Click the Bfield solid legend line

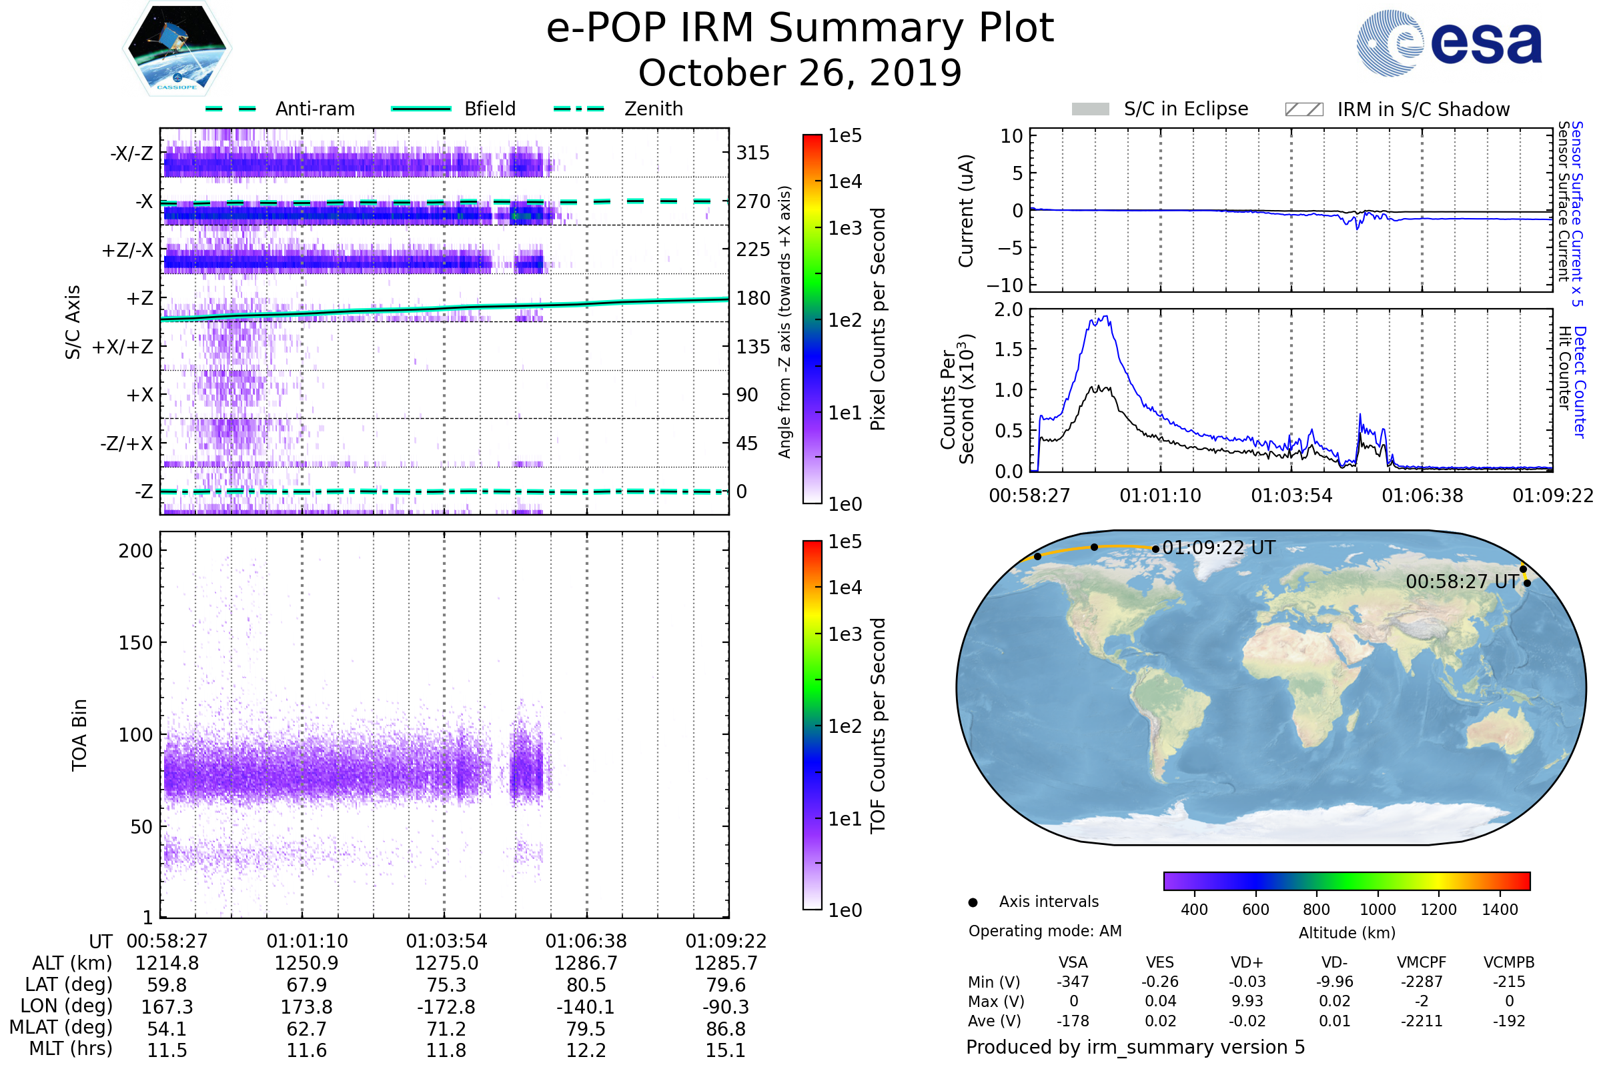[x=421, y=109]
